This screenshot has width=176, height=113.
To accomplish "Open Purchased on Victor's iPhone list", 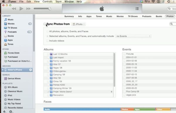I will 20,61.
